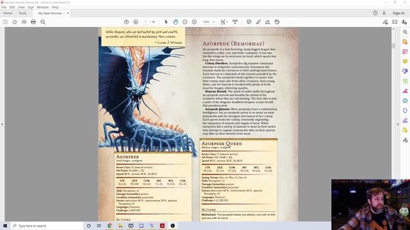Open the Windows Start menu
Viewport: 410px width, 230px height.
5,226
